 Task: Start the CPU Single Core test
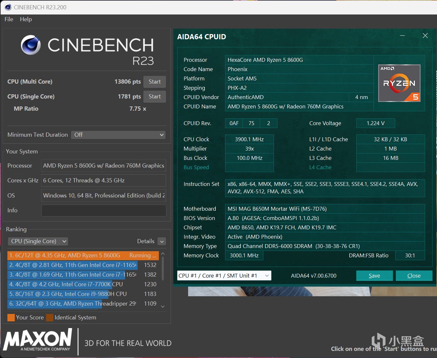click(x=154, y=96)
